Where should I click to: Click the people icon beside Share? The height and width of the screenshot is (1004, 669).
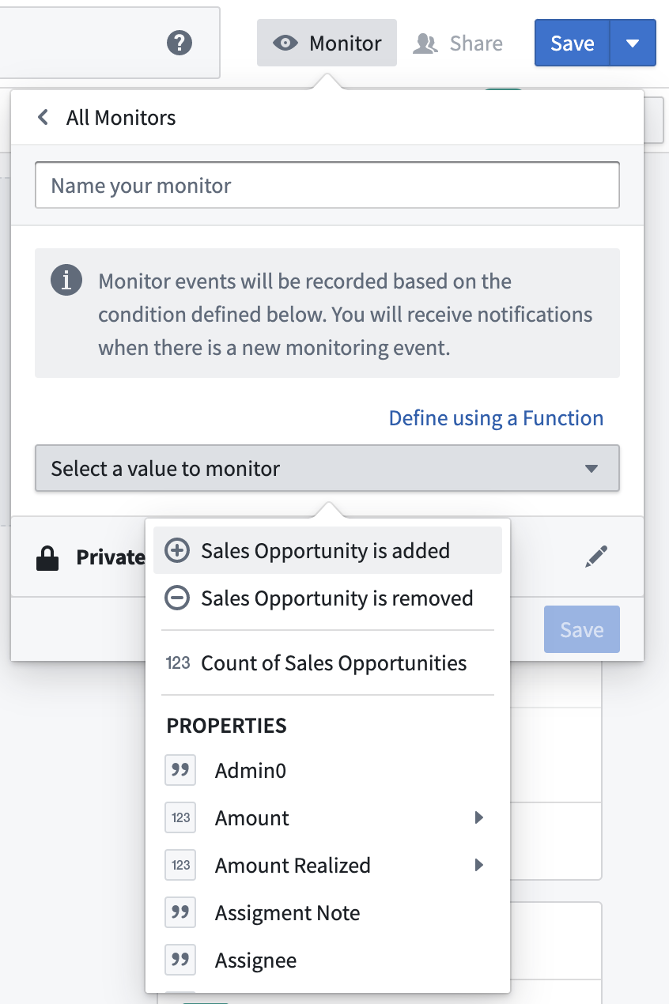click(425, 43)
